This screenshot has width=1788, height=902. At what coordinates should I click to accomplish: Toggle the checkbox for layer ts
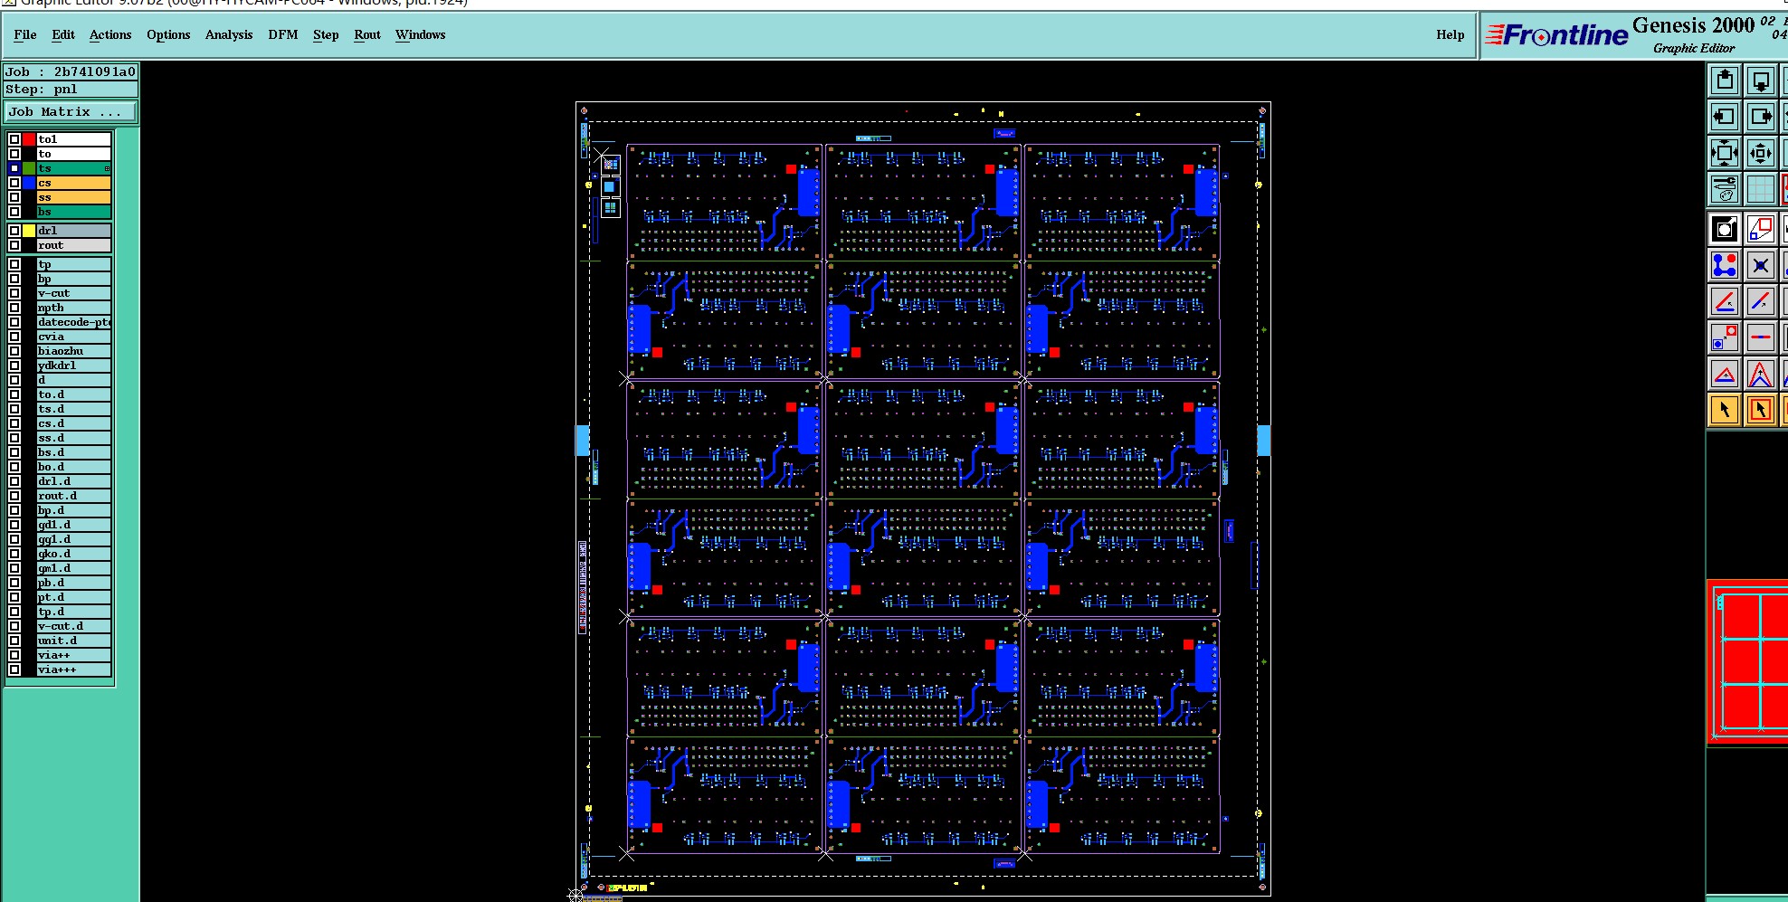pos(14,168)
